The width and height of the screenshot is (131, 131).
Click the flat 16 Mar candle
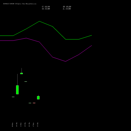pos(30,103)
